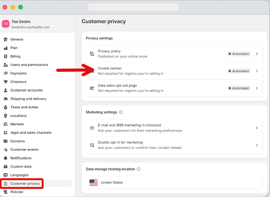Screen dimensions: 270x197
Task: Click the Shipping and delivery truck icon
Action: (x=5, y=99)
